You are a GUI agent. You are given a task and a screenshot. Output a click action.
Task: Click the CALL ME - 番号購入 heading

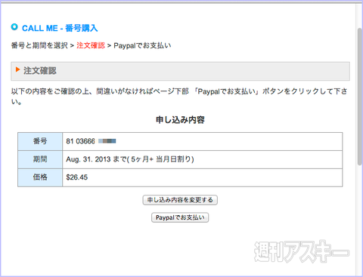[60, 28]
